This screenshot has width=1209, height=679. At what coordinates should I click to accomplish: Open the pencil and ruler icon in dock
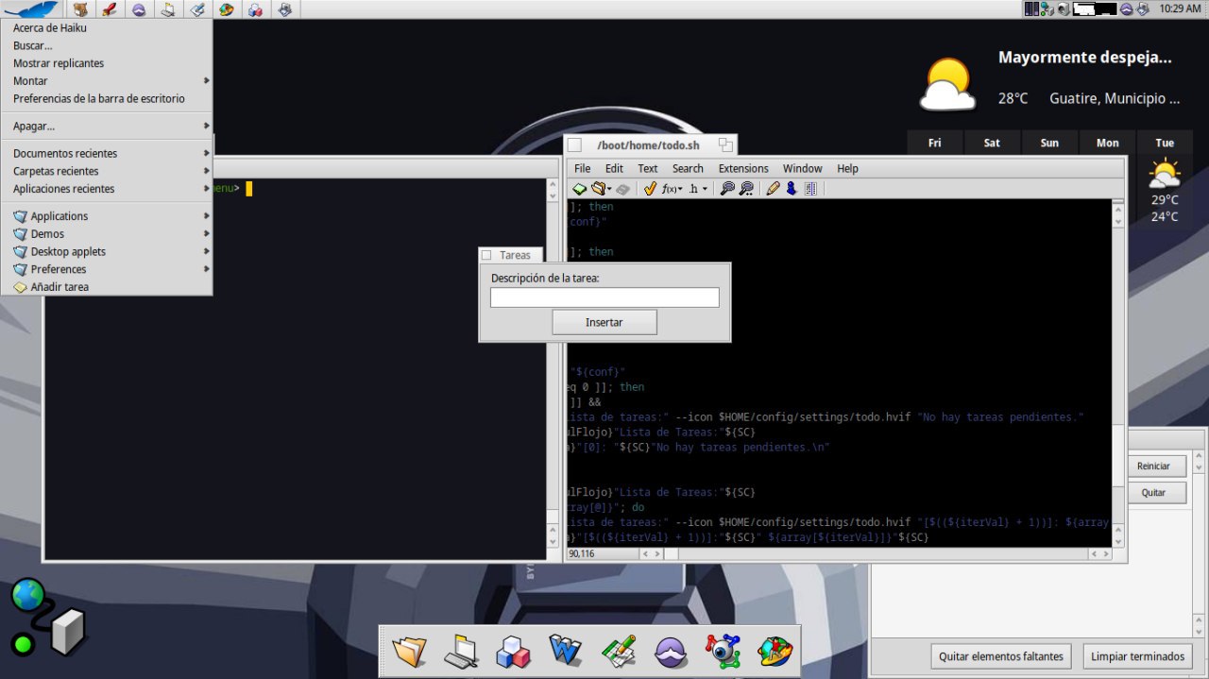618,651
